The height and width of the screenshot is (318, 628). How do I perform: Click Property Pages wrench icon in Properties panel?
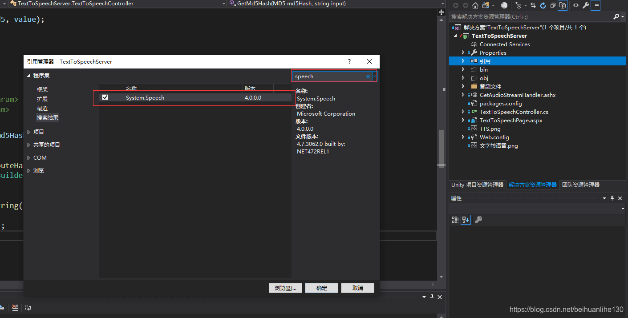pyautogui.click(x=478, y=219)
